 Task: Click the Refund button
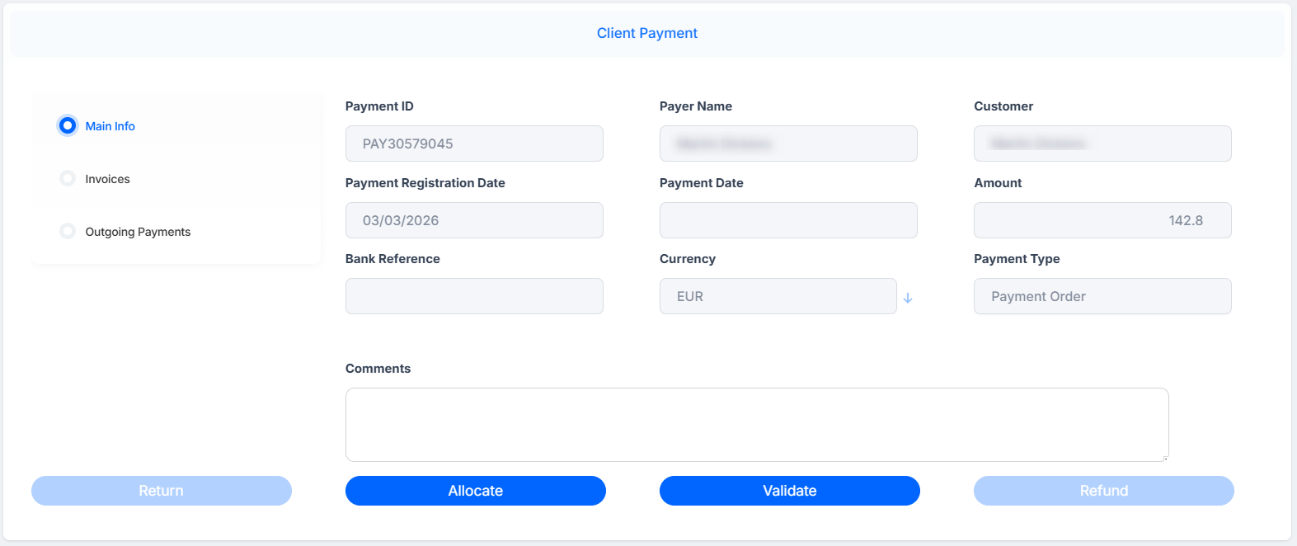click(x=1104, y=491)
